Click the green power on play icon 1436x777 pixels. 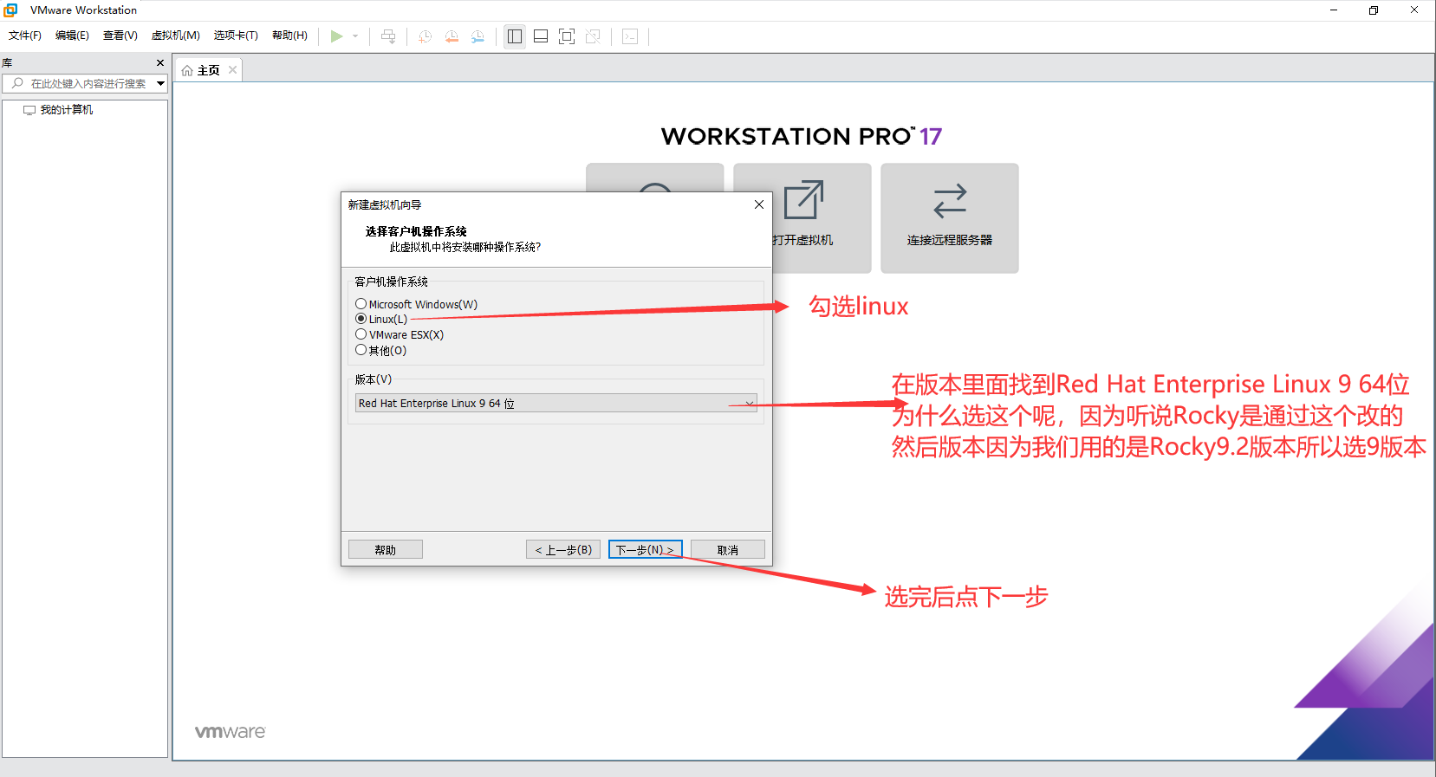coord(336,36)
